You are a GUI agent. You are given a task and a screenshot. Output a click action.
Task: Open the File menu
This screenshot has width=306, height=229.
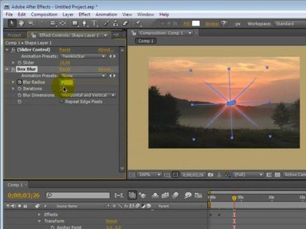click(9, 15)
